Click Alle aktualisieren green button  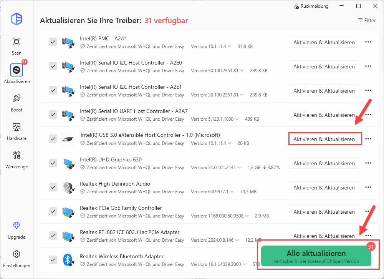click(x=316, y=256)
